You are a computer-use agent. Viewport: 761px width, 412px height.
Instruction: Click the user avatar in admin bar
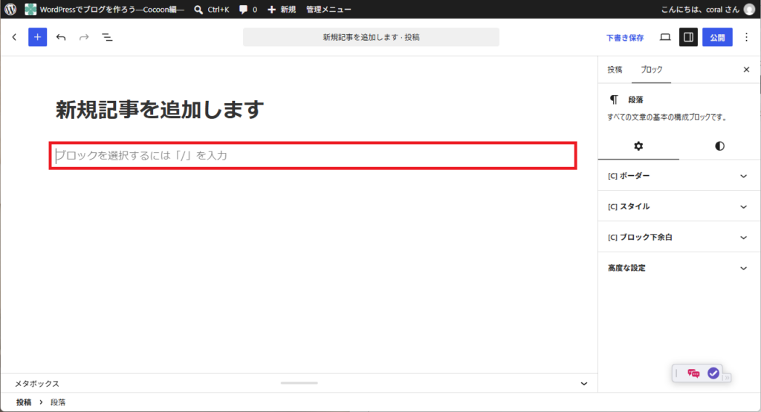pos(749,9)
